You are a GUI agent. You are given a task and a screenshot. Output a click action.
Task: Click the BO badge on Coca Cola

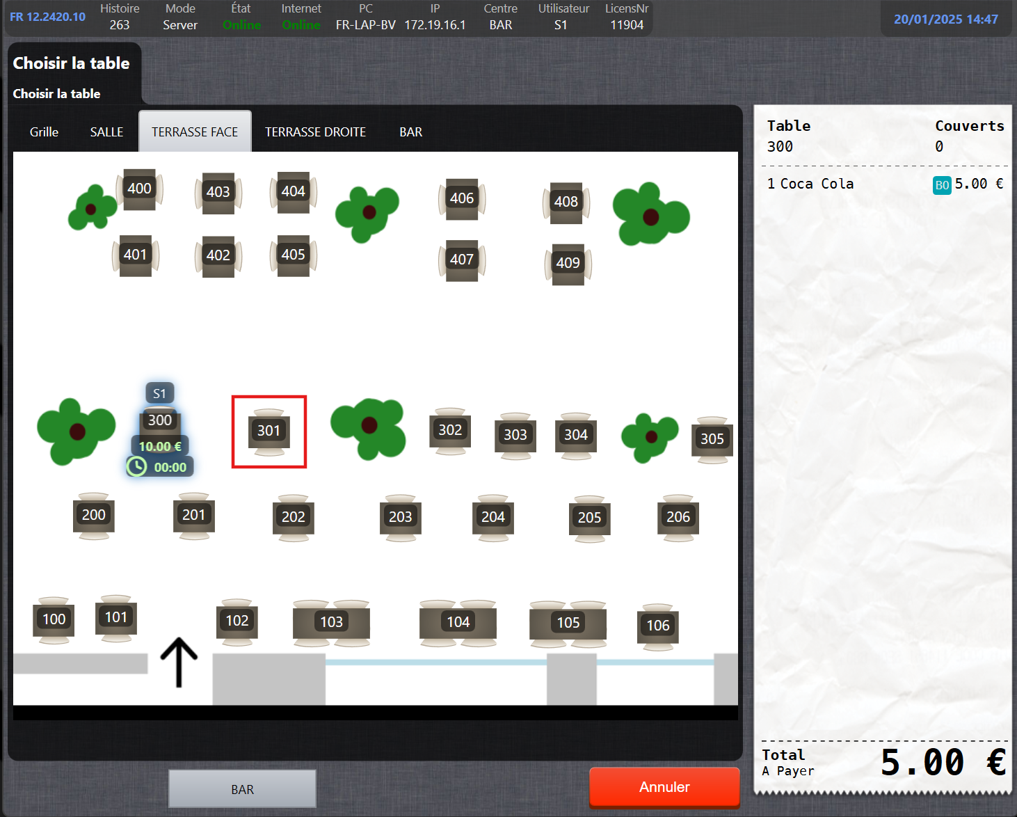coord(942,185)
